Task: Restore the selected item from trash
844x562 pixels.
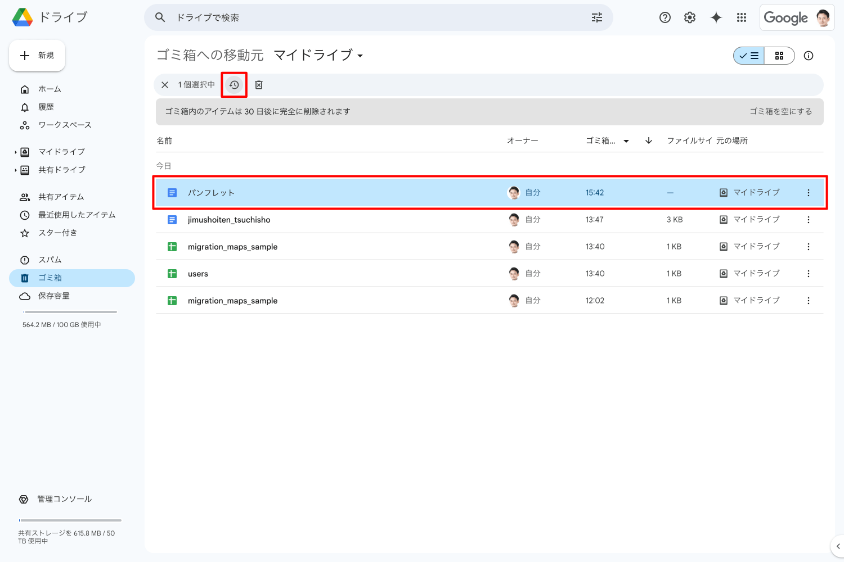Action: click(x=234, y=85)
